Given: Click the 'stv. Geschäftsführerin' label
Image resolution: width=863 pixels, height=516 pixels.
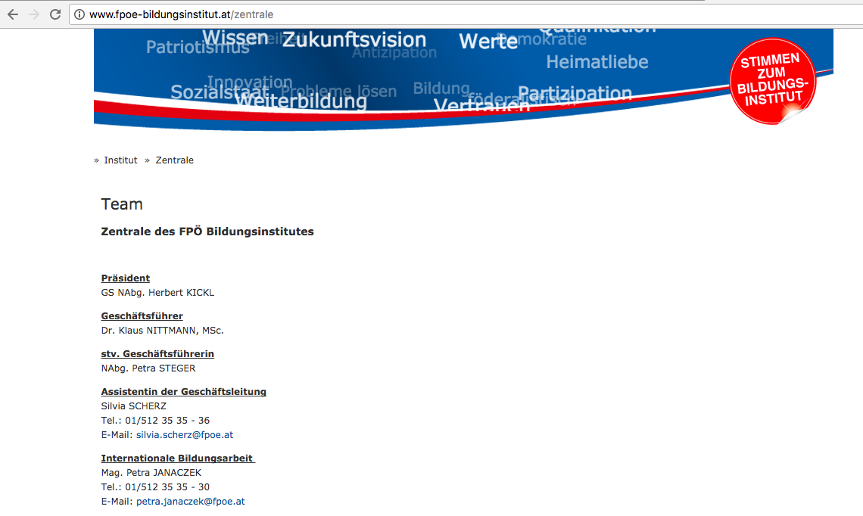Looking at the screenshot, I should pyautogui.click(x=157, y=354).
